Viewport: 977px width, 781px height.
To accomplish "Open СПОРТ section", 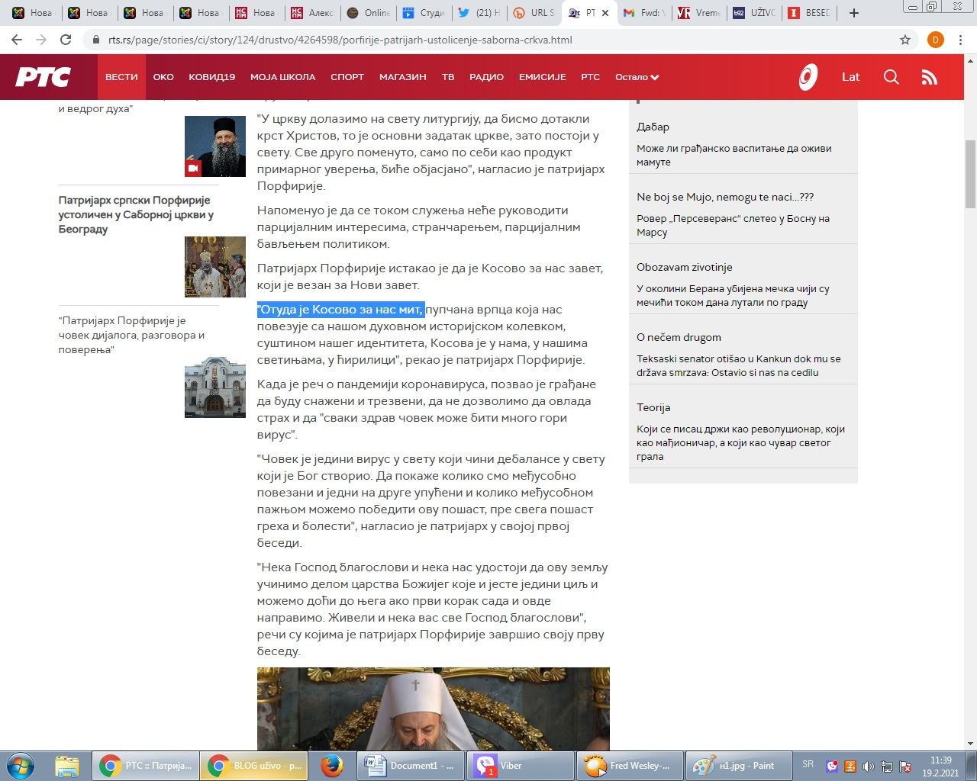I will [347, 77].
